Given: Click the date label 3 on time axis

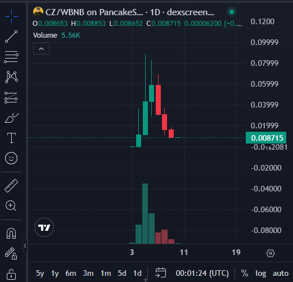Looking at the screenshot, I should [x=132, y=252].
